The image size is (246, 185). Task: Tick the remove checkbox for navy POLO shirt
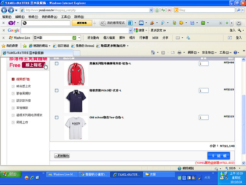click(x=57, y=91)
